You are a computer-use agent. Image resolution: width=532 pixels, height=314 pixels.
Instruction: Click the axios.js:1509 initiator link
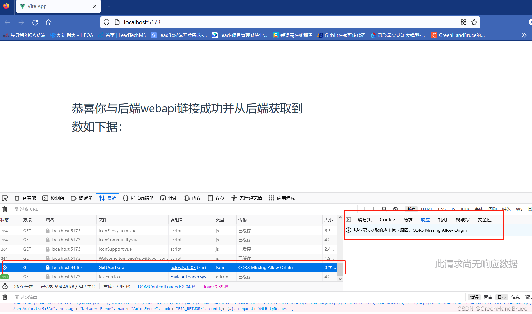tap(183, 267)
